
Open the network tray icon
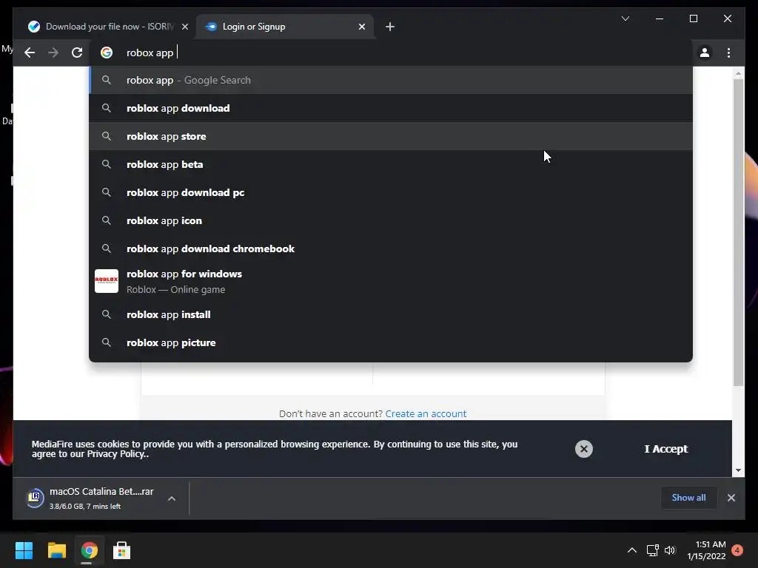pyautogui.click(x=653, y=550)
